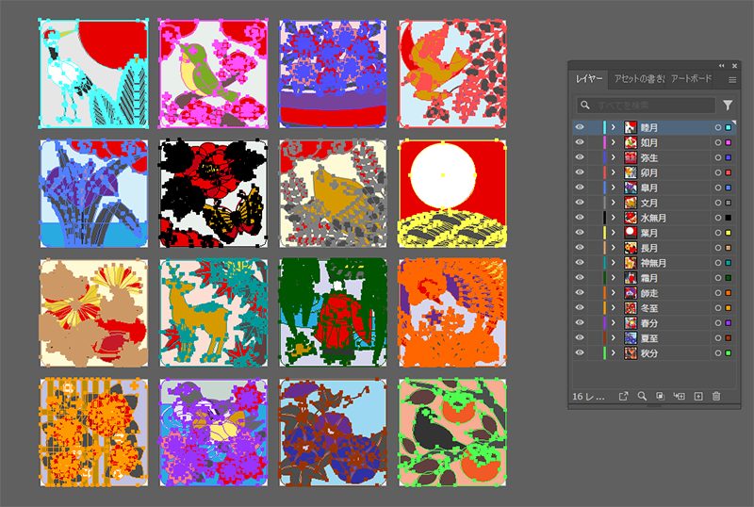Click the selection color square of 葉月 layer
Viewport: 754px width, 507px height.
point(729,233)
